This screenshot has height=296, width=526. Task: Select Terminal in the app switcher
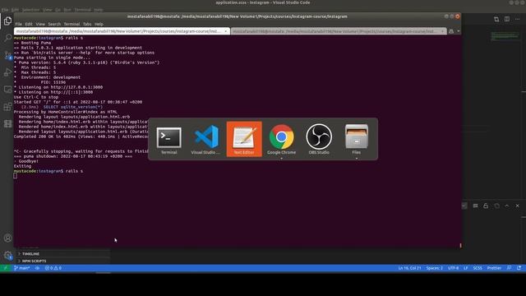point(168,139)
